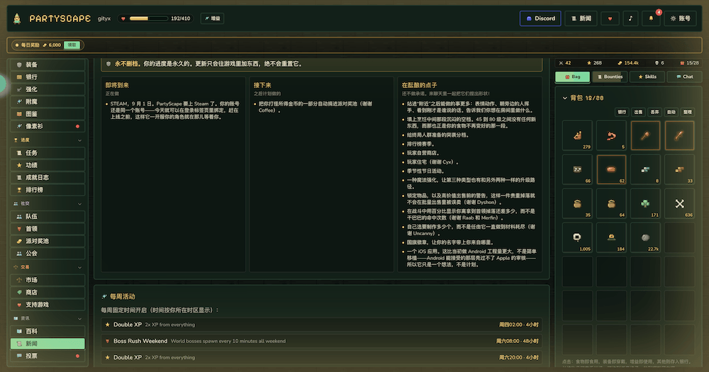Image resolution: width=709 pixels, height=372 pixels.
Task: Click the 154.4k gold counter
Action: (x=628, y=63)
